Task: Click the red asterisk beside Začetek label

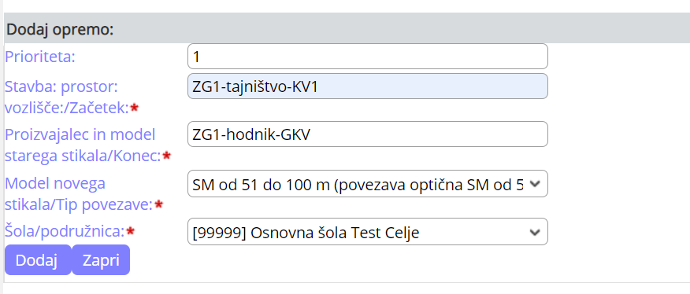Action: (135, 108)
